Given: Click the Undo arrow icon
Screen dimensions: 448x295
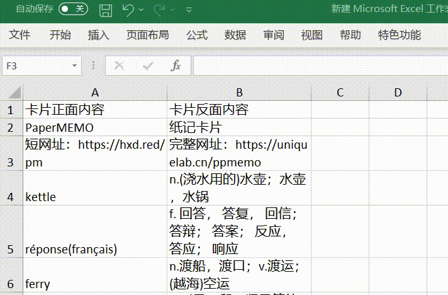Looking at the screenshot, I should tap(128, 9).
